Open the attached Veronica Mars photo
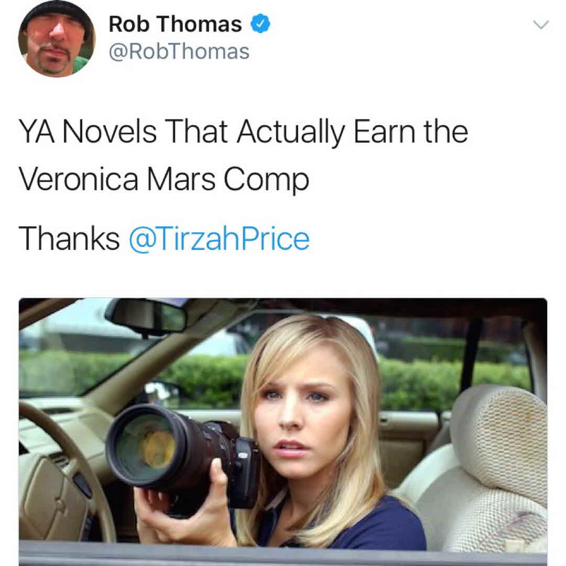This screenshot has height=566, width=566. [283, 432]
